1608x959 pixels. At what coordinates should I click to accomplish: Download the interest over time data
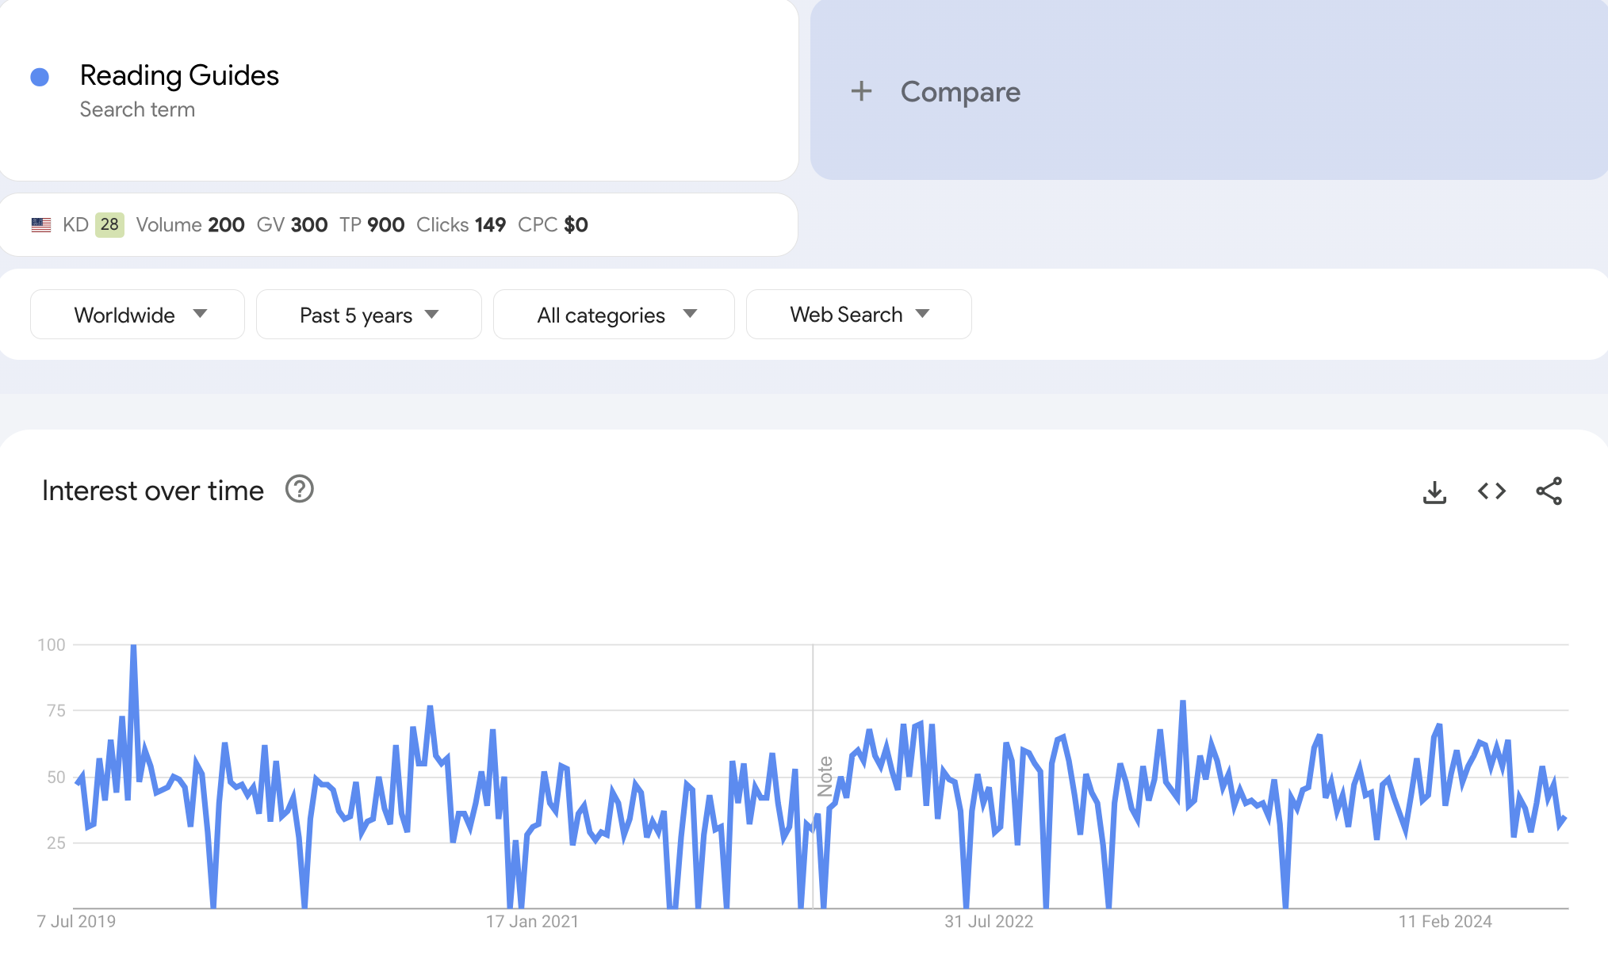1434,491
